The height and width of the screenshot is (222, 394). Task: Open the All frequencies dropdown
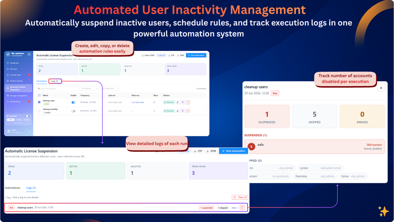pos(110,88)
